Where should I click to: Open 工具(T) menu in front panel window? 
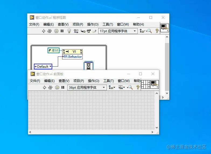[x=108, y=81]
